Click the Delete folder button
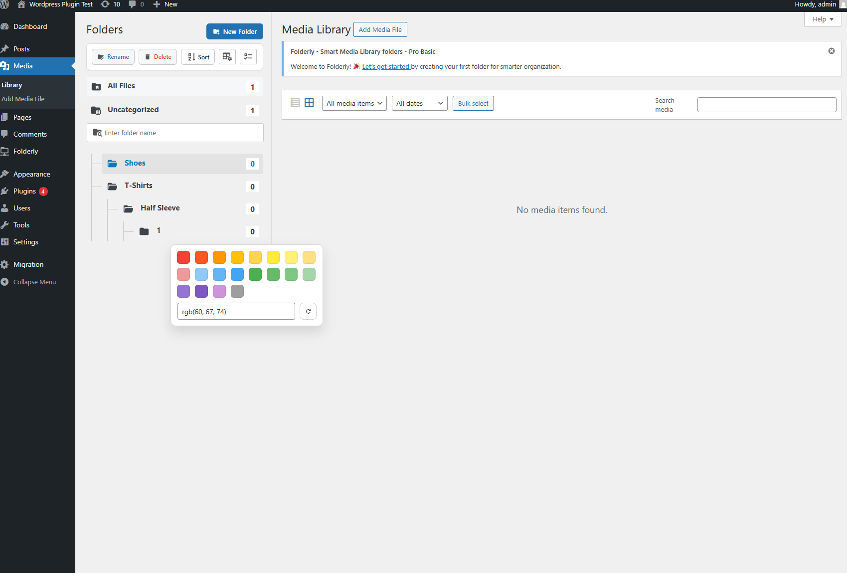Image resolution: width=847 pixels, height=573 pixels. (x=158, y=57)
